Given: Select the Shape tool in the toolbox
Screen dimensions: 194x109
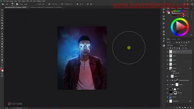Looking at the screenshot, I should click(x=2, y=57).
